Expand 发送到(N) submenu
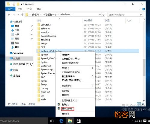Screen dimensions: 150x124 click(75, 86)
